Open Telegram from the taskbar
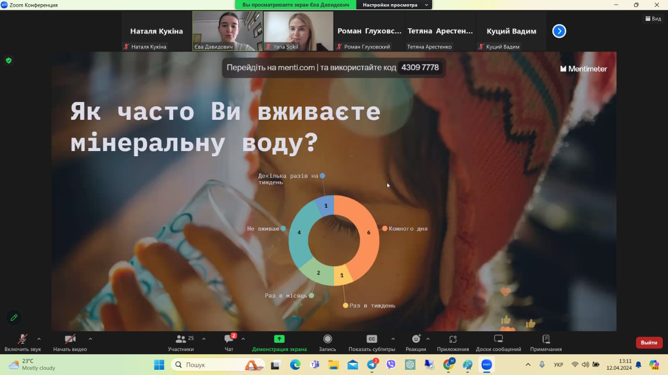This screenshot has width=668, height=375. 372,365
